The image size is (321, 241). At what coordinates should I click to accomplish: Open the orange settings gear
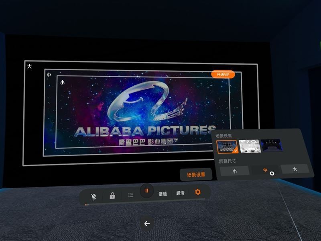point(197,192)
